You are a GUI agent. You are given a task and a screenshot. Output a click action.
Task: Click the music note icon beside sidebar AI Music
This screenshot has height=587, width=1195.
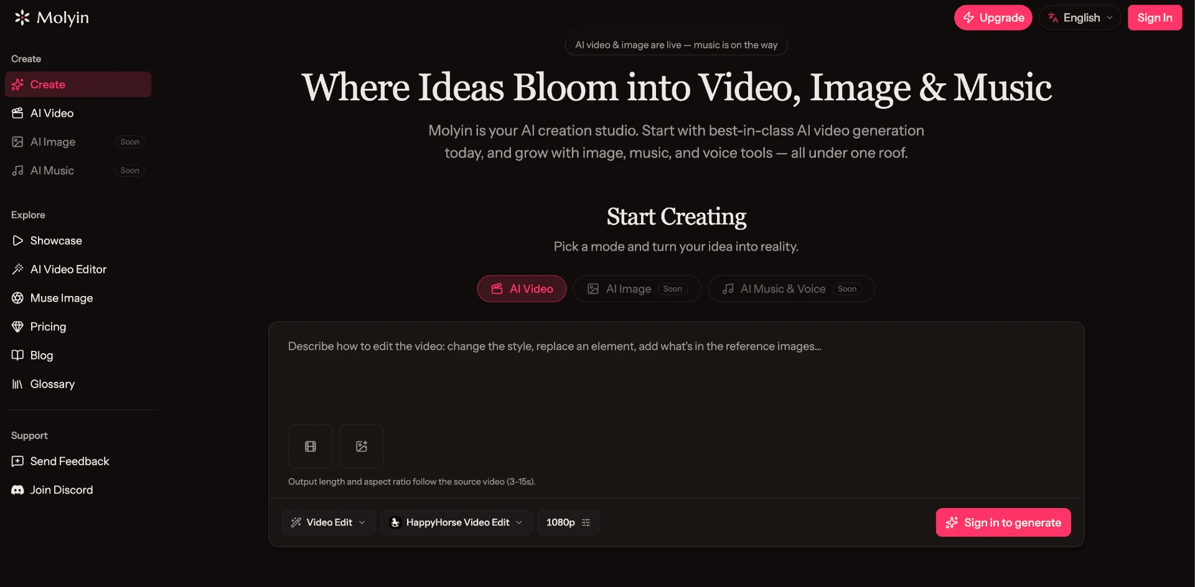click(17, 170)
